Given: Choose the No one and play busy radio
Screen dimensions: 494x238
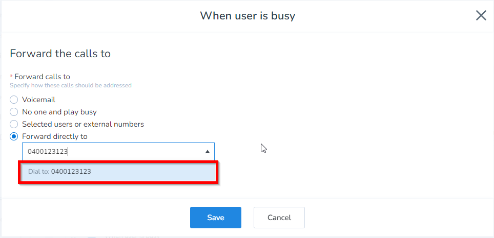Looking at the screenshot, I should 14,112.
